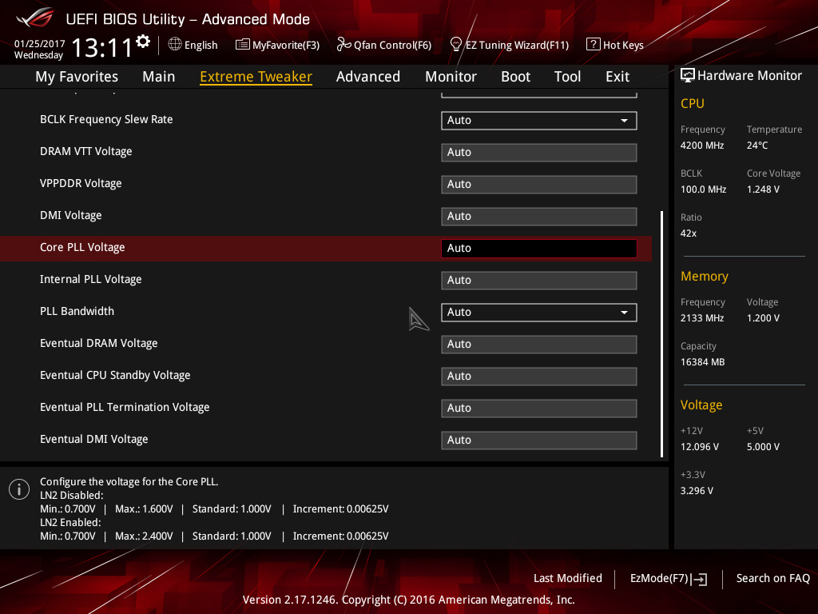Select the Internal PLL Voltage label
818x614 pixels.
tap(91, 279)
